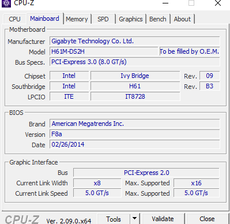Click the chipset revision 09 value

coord(209,76)
